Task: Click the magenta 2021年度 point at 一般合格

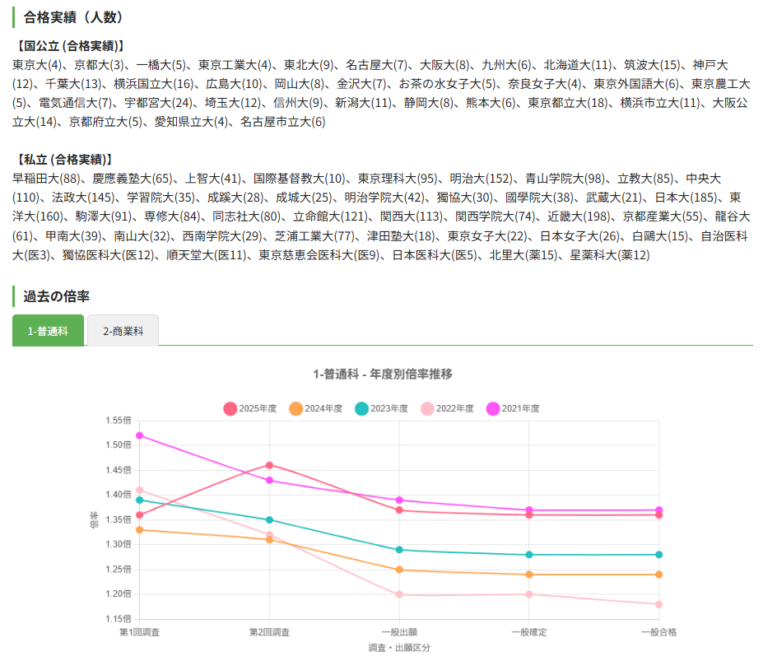Action: pos(659,510)
